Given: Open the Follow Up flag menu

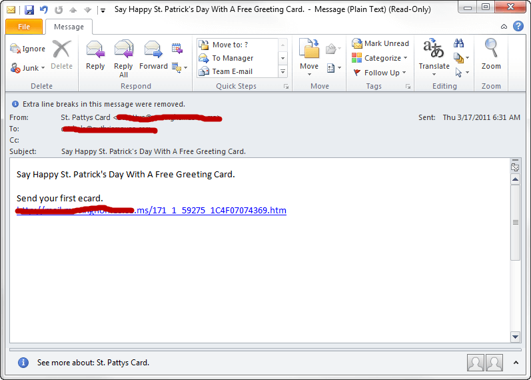Looking at the screenshot, I should (379, 73).
